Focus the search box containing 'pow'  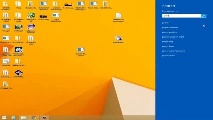182,16
